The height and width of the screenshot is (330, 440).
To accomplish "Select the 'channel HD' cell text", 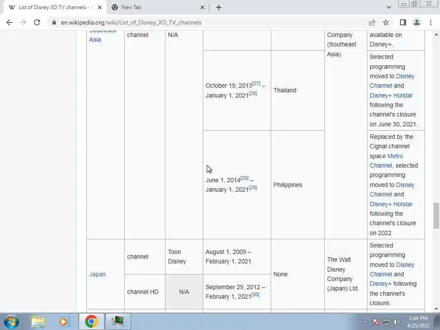I will [143, 292].
